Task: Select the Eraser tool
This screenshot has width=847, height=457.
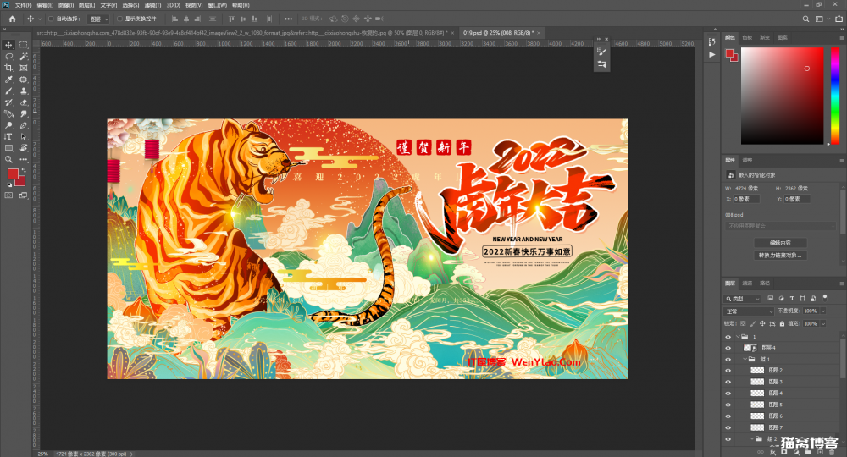Action: coord(24,102)
